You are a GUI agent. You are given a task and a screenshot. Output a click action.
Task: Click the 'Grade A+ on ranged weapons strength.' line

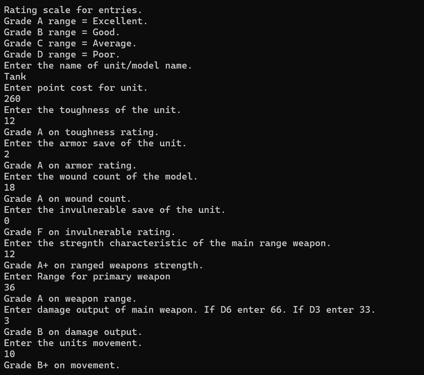[103, 265]
